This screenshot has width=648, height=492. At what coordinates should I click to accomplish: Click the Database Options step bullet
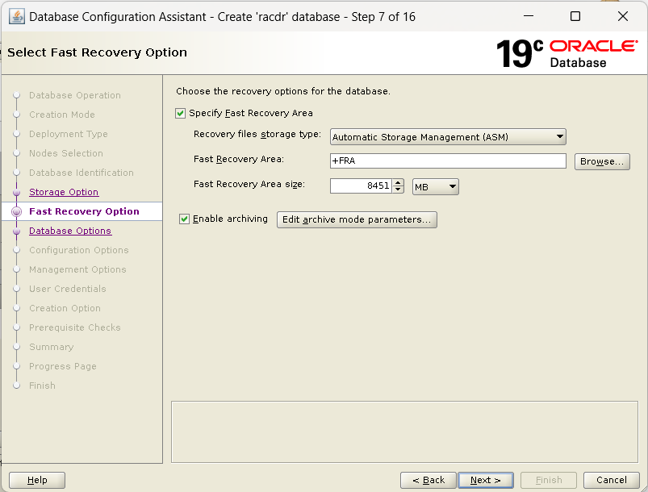click(x=16, y=231)
